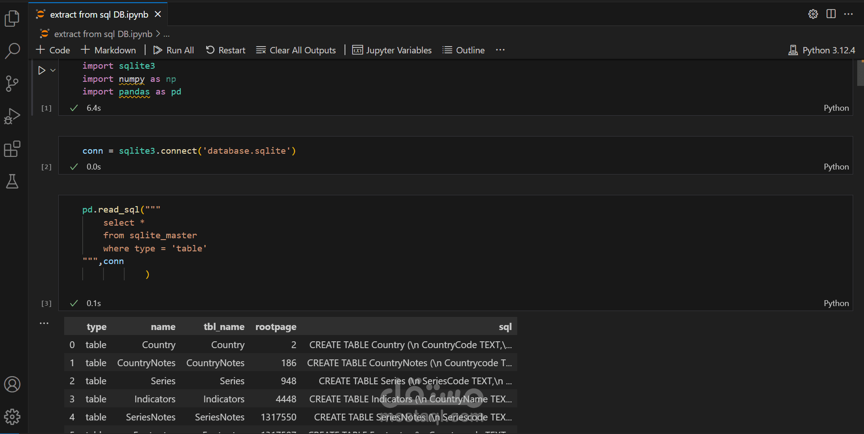The image size is (864, 434).
Task: Click the 'rootpage' column header
Action: (x=276, y=327)
